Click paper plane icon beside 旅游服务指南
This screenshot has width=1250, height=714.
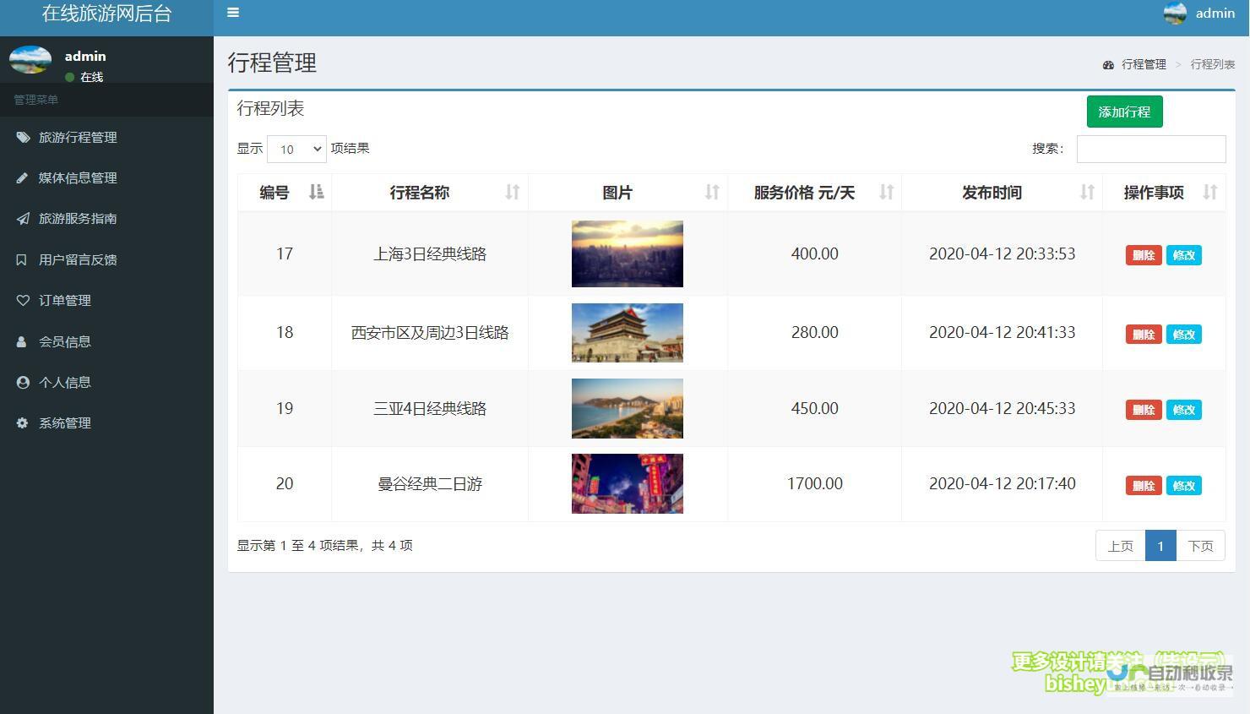(x=23, y=218)
